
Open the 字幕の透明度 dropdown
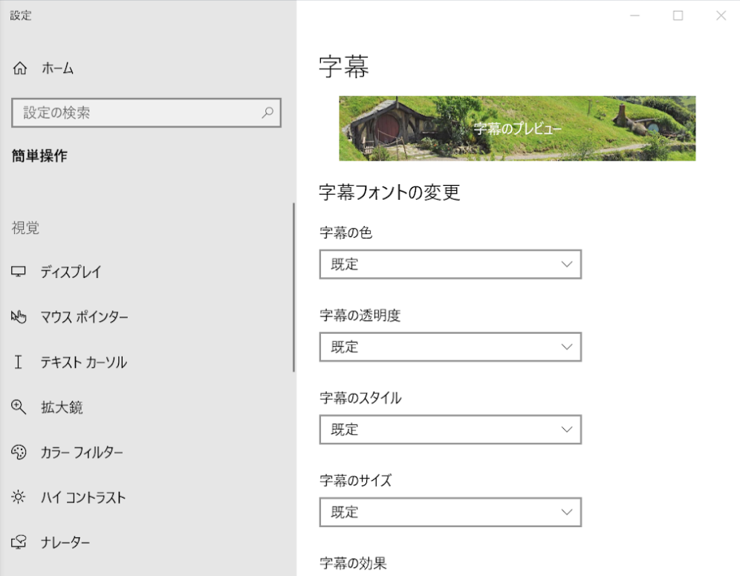(450, 347)
